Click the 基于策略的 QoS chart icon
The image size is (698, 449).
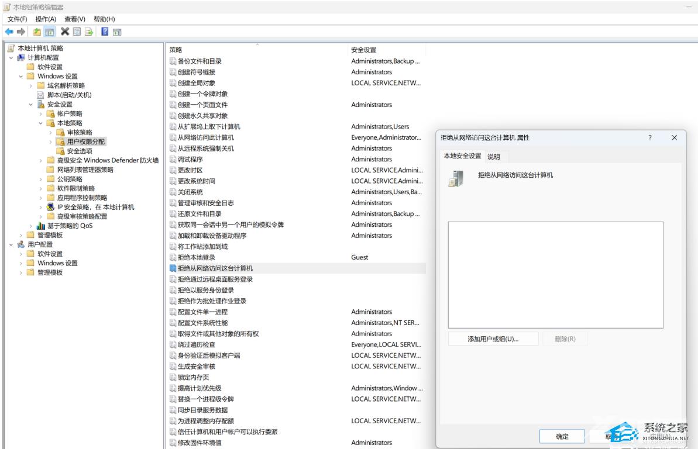pos(40,226)
